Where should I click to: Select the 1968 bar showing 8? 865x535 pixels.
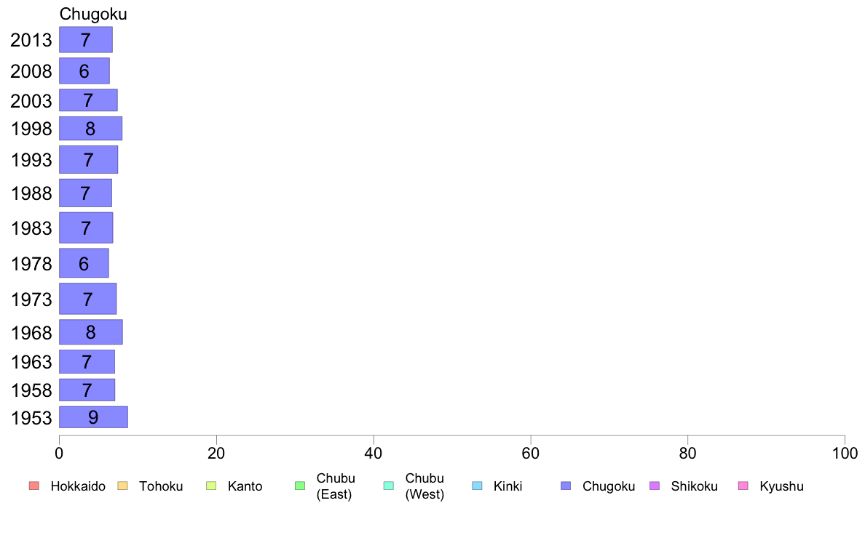pos(91,332)
